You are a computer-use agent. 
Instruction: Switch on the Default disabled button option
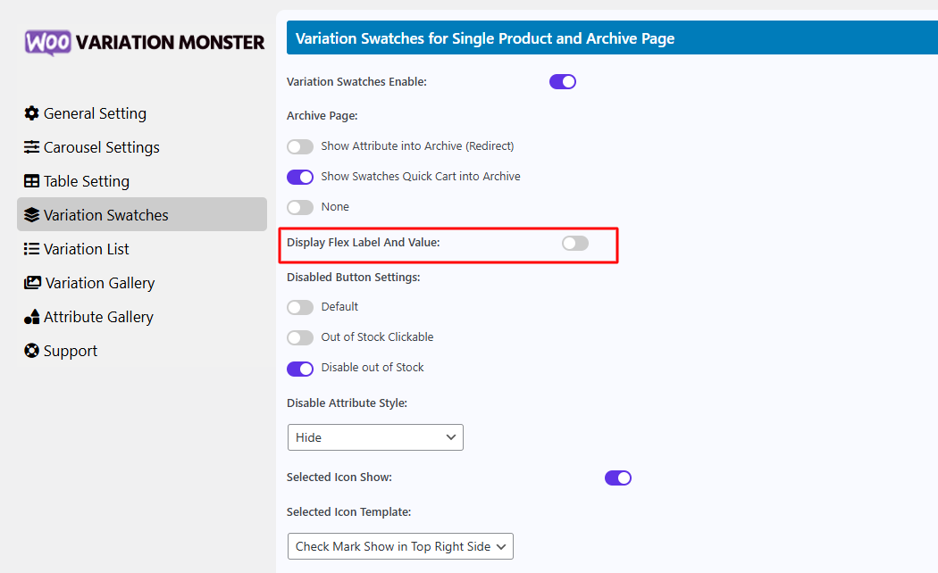(300, 307)
